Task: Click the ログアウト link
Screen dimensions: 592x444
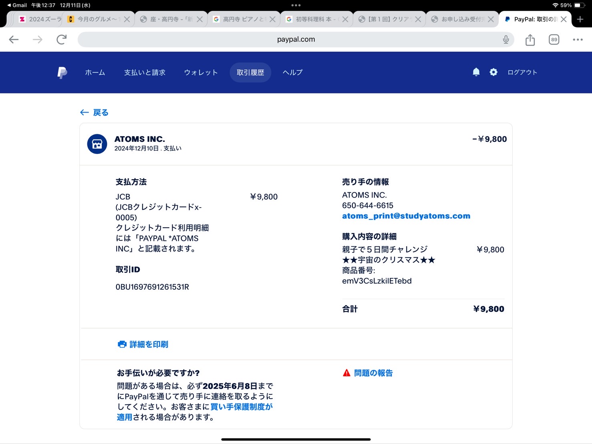Action: [x=522, y=72]
